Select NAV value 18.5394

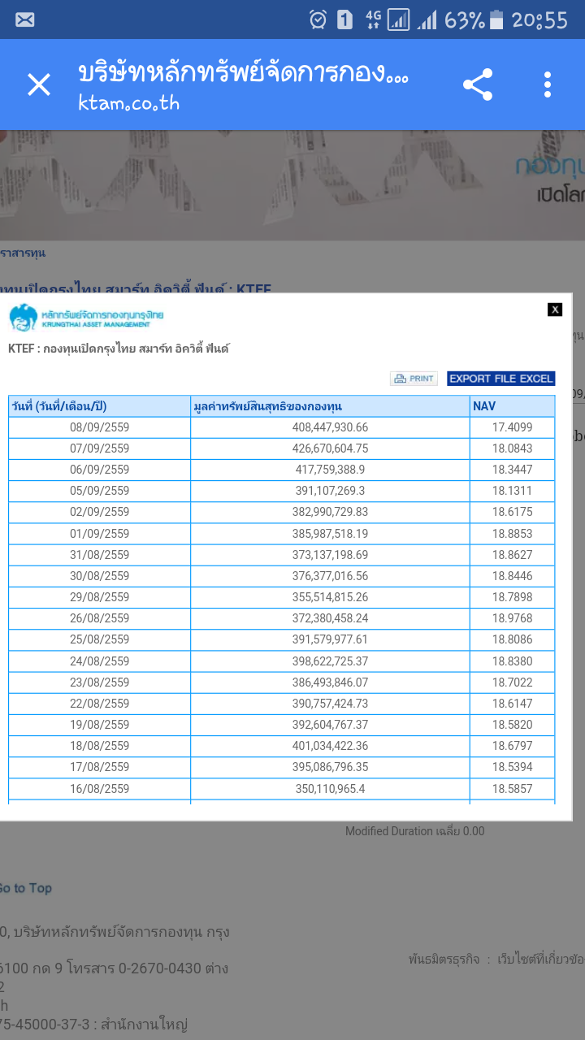coord(513,767)
